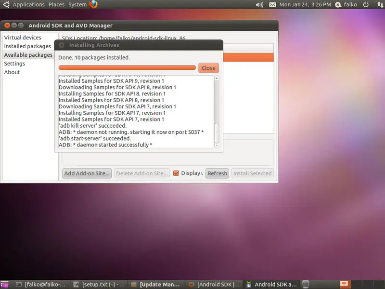Screen dimensions: 385x289
Task: Toggle the Display updates checkbox
Action: coord(176,173)
